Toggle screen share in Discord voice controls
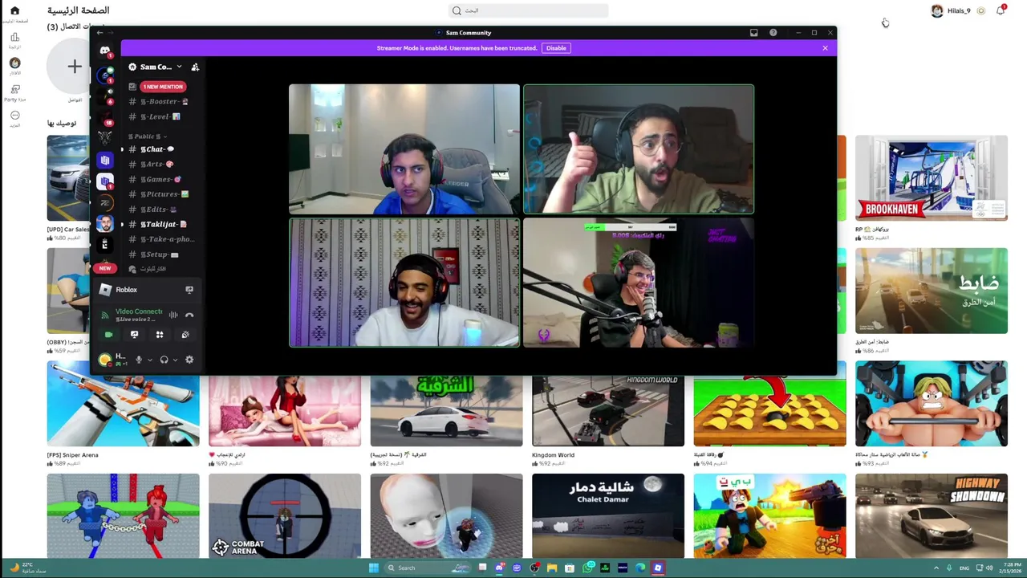 click(134, 335)
